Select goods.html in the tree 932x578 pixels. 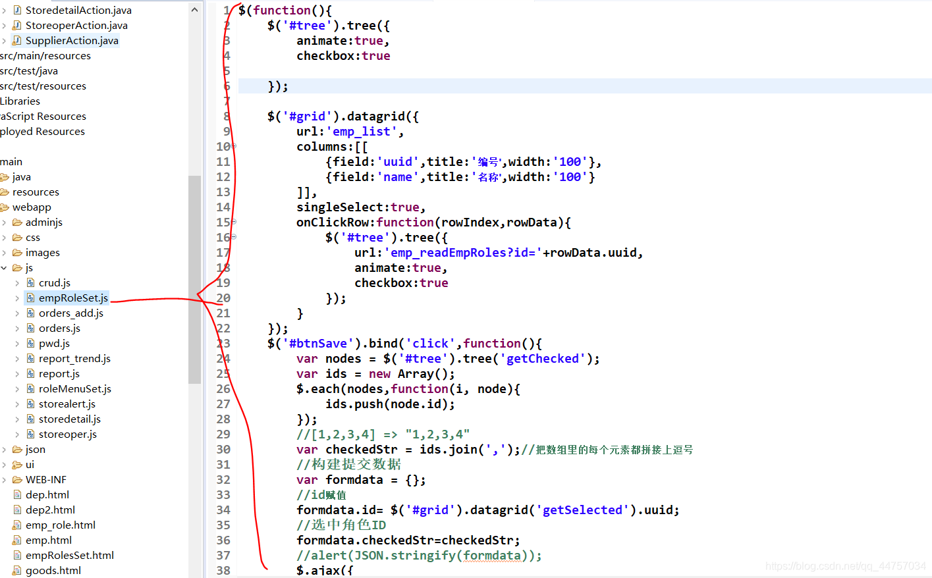click(x=53, y=570)
